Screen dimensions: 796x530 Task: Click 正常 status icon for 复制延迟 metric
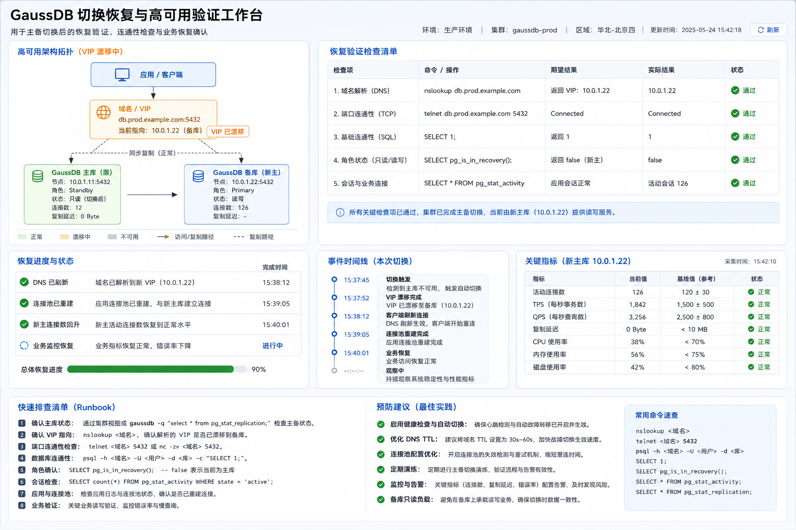tap(751, 329)
